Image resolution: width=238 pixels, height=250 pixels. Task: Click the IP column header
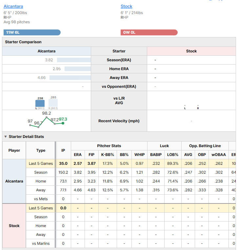[63, 150]
